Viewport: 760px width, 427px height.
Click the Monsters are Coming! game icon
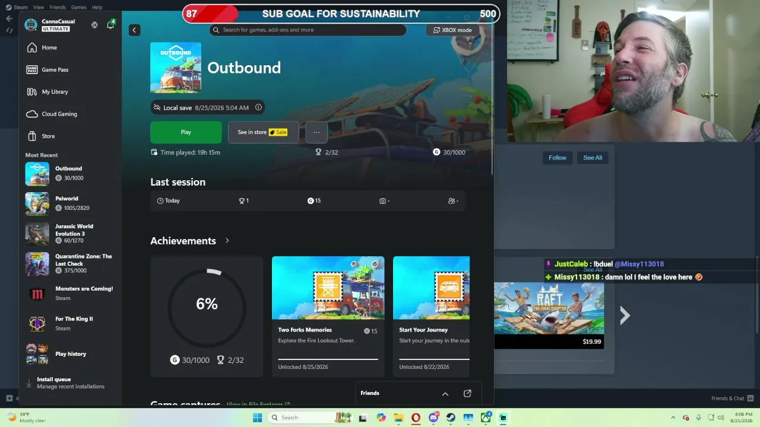(x=37, y=294)
